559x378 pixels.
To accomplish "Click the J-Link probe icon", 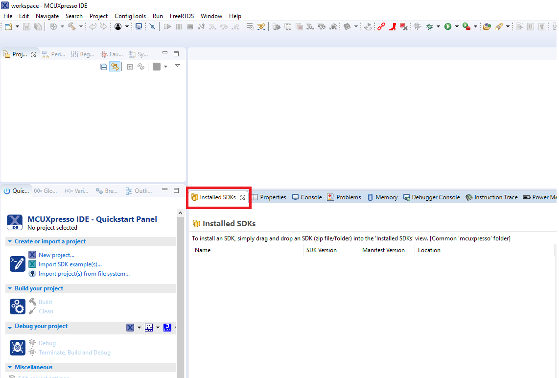I will (167, 328).
